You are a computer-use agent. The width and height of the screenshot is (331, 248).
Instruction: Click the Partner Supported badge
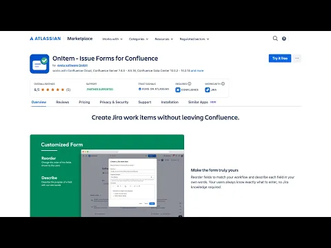pyautogui.click(x=100, y=89)
